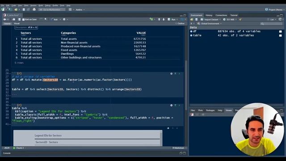Viewport: 286px width, 161px height.
Task: Collapse code chunk at line 26 fold arrow
Action: point(10,73)
